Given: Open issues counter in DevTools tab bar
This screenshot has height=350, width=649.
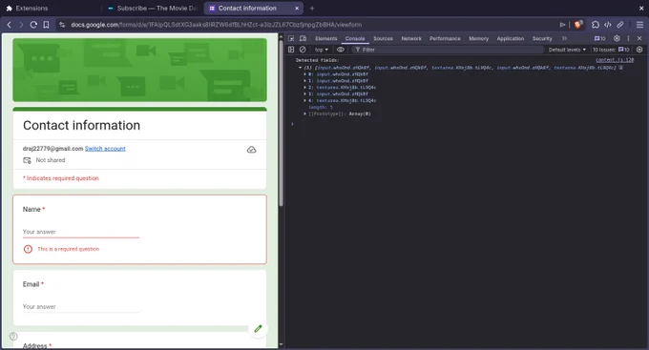Looking at the screenshot, I should (599, 38).
